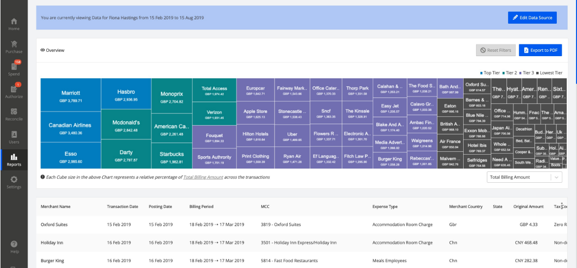
Task: Open the Purchase cart icon
Action: tap(14, 44)
